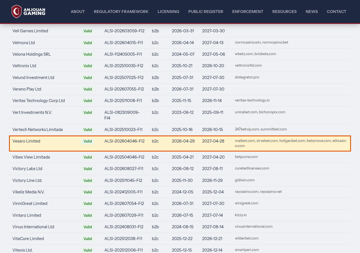
Task: Click the highlighted Vesaro Limited name
Action: 26,141
